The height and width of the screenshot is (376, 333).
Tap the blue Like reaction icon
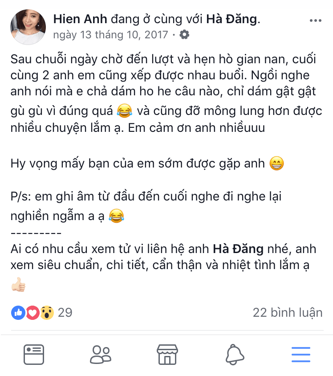click(18, 313)
